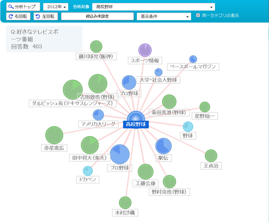Rotate graph right with 右回転

click(18, 16)
